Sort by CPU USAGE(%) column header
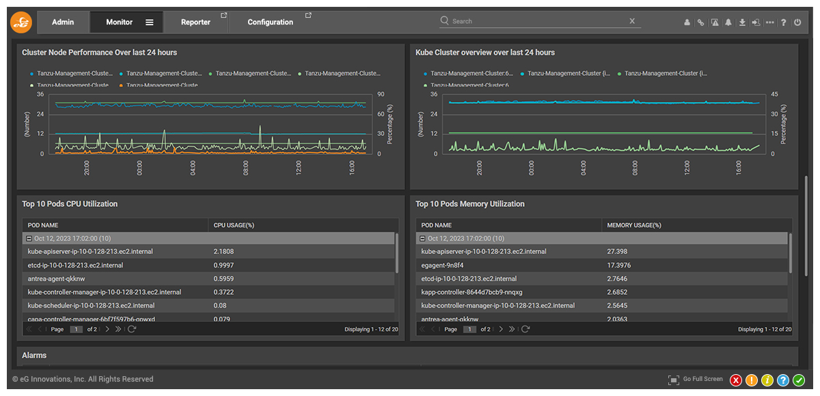Screen dimensions: 820x396 [x=303, y=225]
